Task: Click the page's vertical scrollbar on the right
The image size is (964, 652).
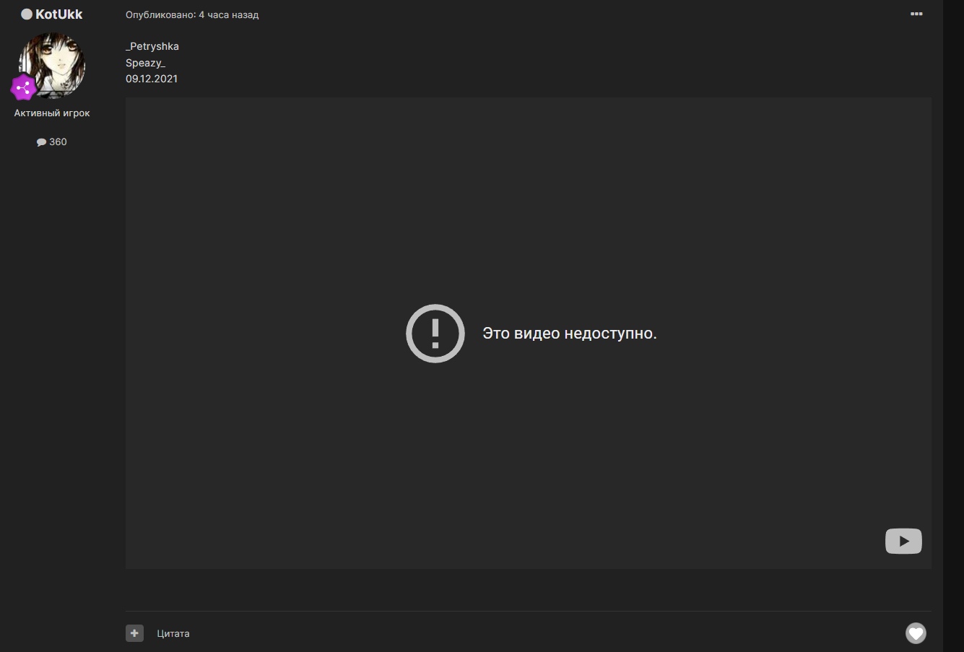Action: 953,325
